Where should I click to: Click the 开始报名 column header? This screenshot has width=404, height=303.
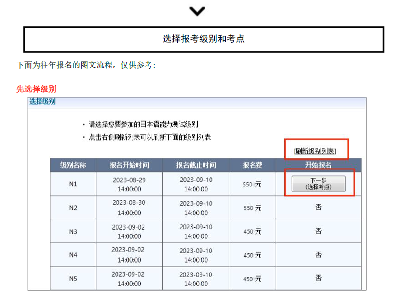tap(319, 165)
